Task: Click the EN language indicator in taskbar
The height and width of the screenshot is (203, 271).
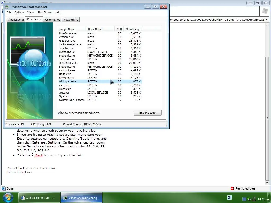Action: (229, 197)
